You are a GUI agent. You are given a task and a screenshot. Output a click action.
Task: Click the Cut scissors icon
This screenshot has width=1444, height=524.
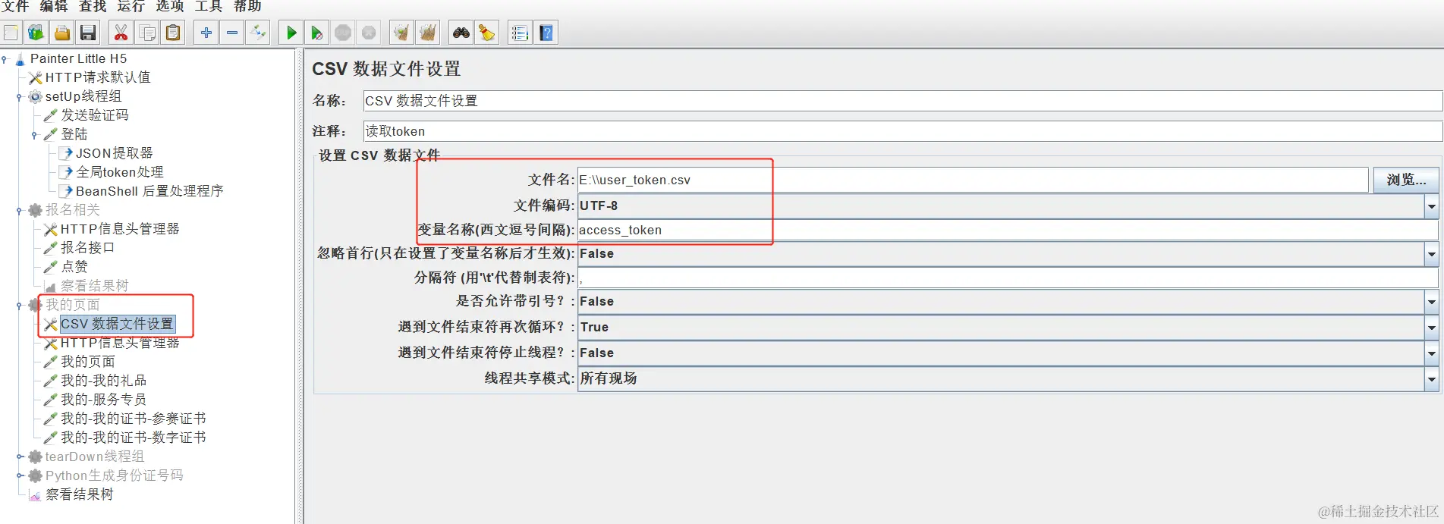(x=121, y=33)
